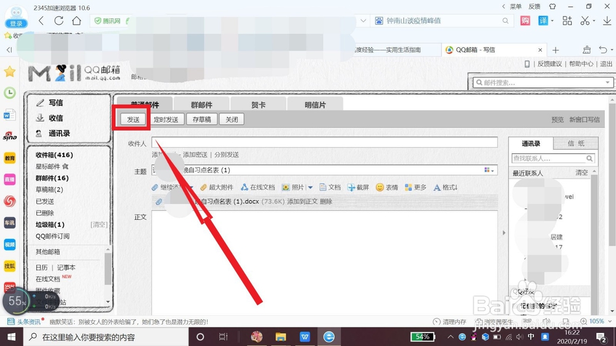Toggle the 格式 formatting toolbar

click(x=445, y=187)
